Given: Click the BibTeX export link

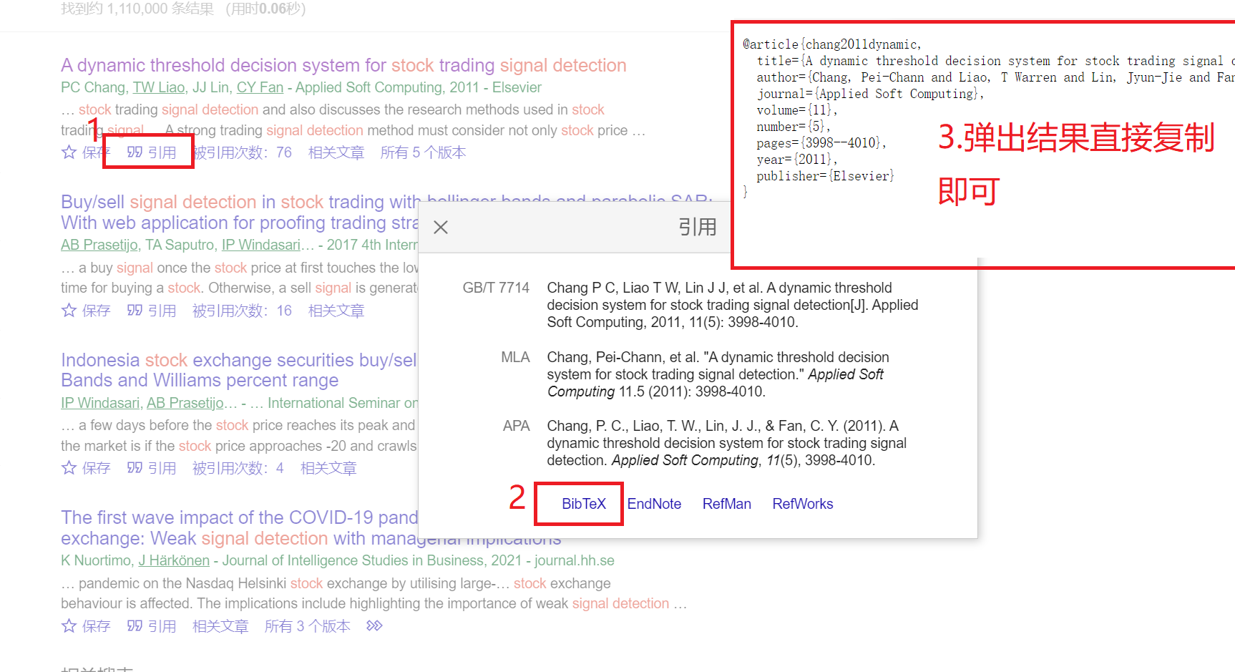Looking at the screenshot, I should click(583, 504).
